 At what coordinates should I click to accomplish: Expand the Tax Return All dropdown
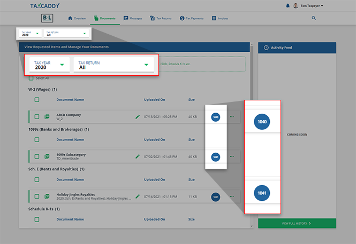(x=113, y=65)
